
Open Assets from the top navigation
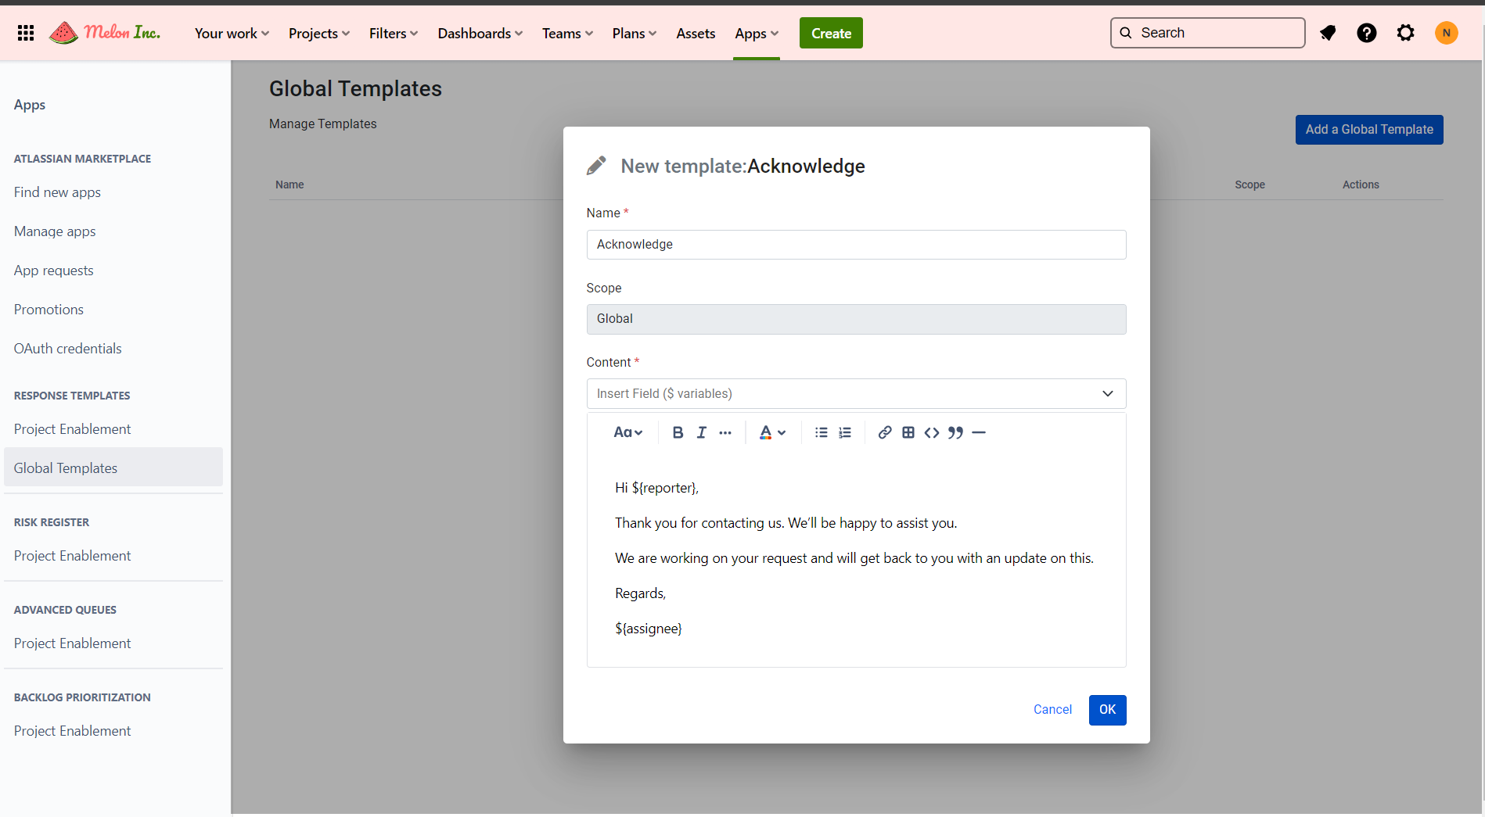[x=696, y=34]
